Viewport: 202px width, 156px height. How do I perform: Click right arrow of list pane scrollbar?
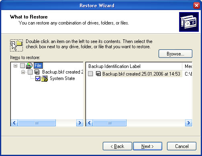[x=188, y=123]
